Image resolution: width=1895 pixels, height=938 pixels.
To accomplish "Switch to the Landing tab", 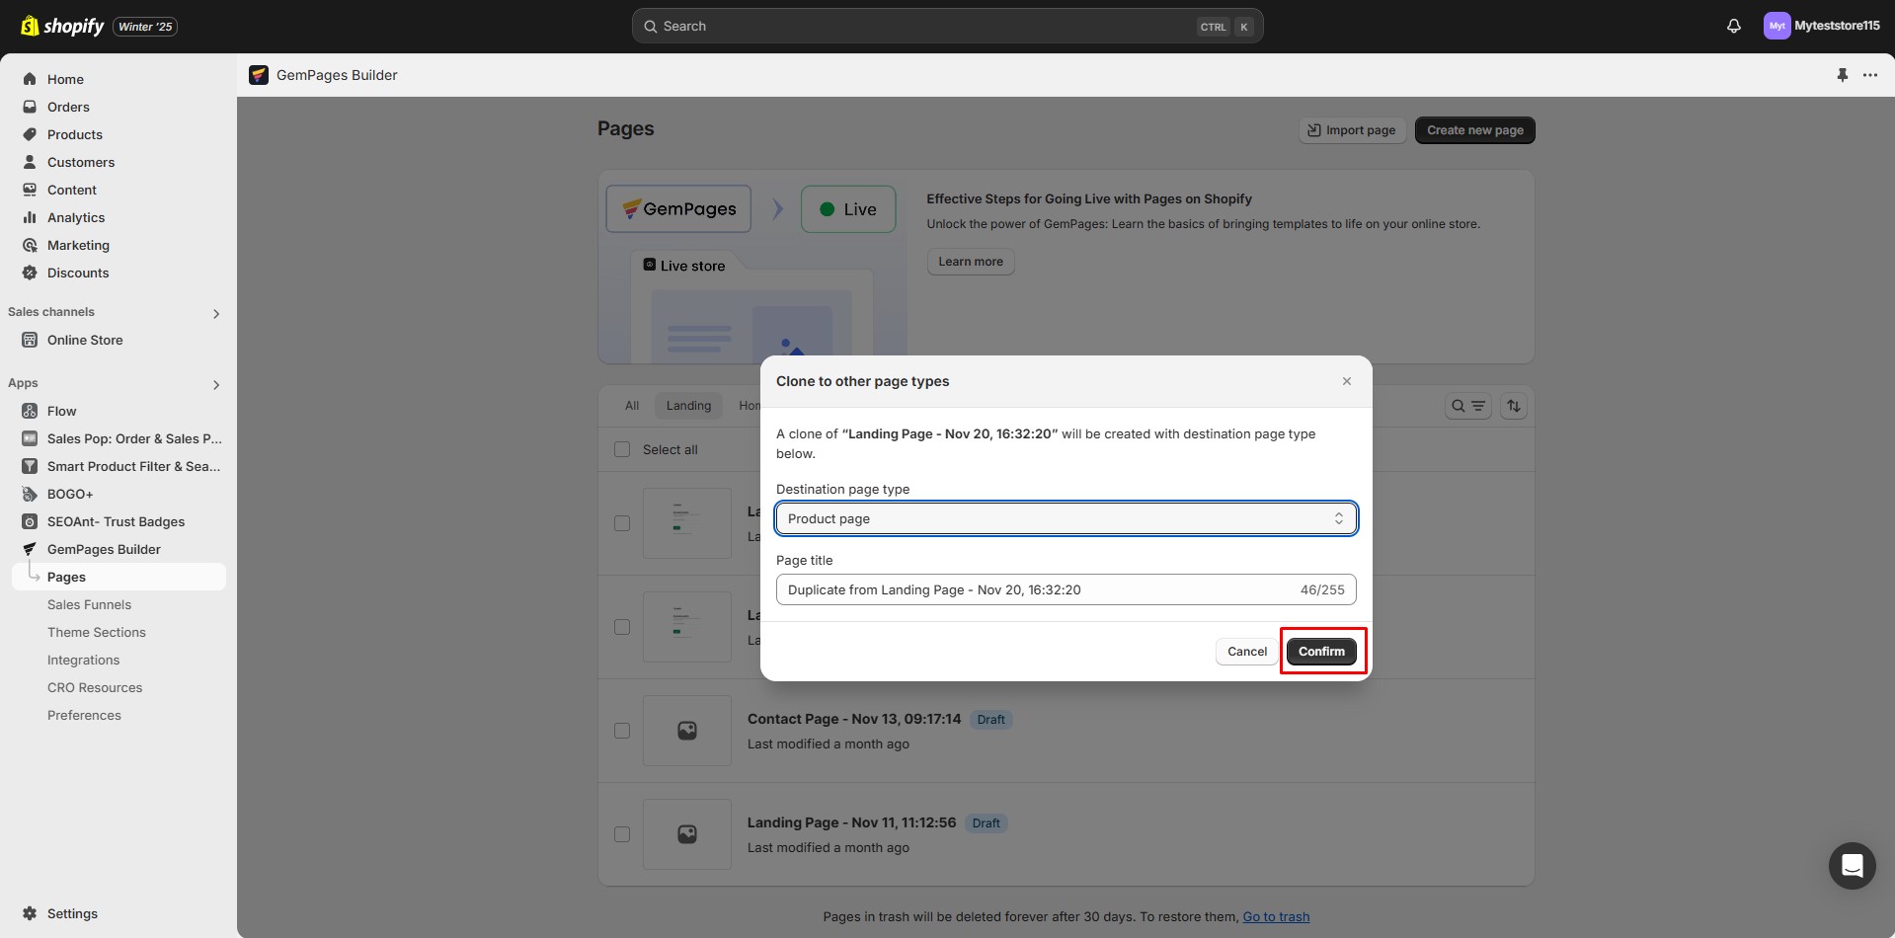I will click(688, 405).
